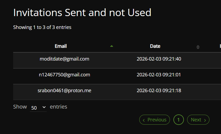Click the partially visible third column header
The width and height of the screenshot is (221, 134).
coord(220,46)
